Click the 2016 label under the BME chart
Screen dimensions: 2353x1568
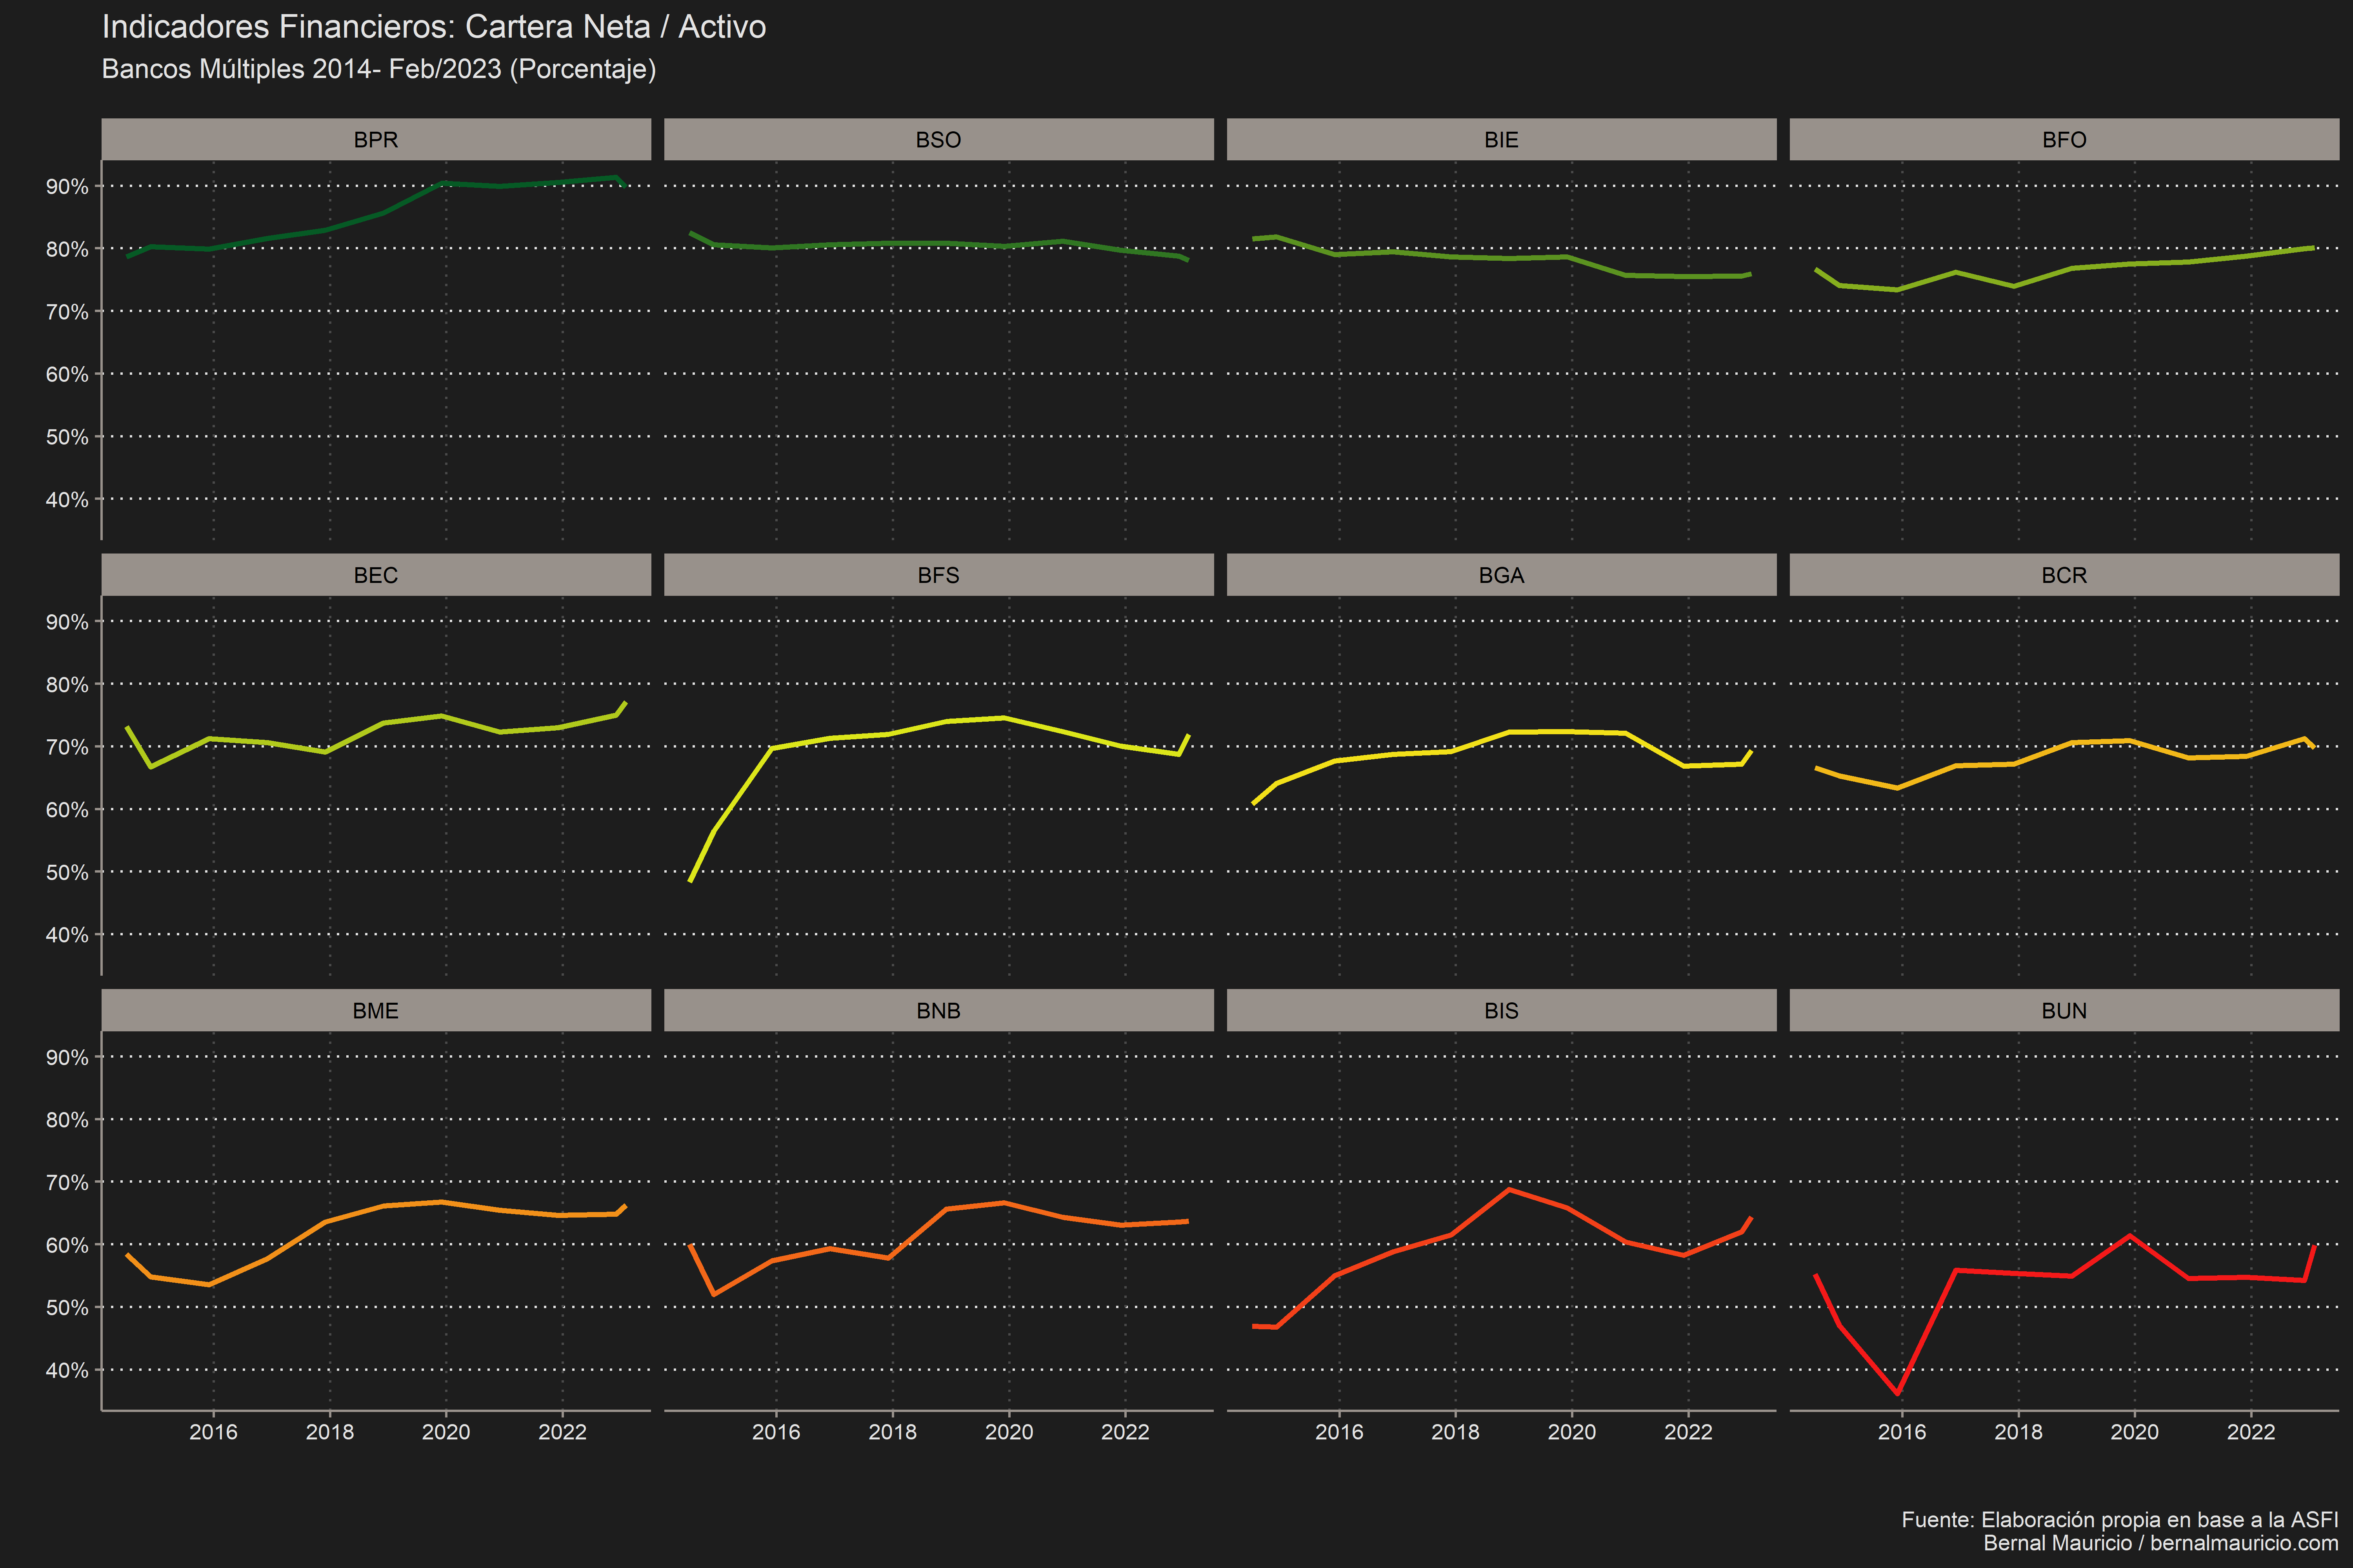(x=213, y=1432)
